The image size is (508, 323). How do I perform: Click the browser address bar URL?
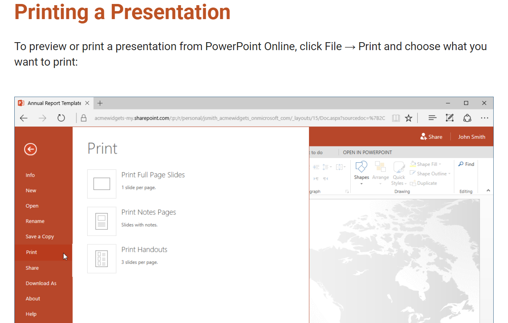(x=240, y=118)
